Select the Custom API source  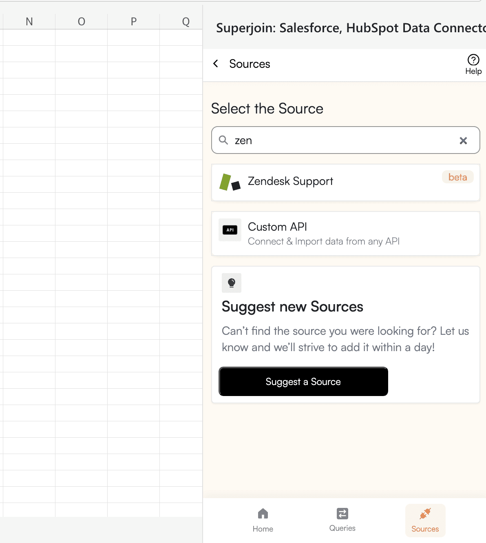pyautogui.click(x=345, y=234)
